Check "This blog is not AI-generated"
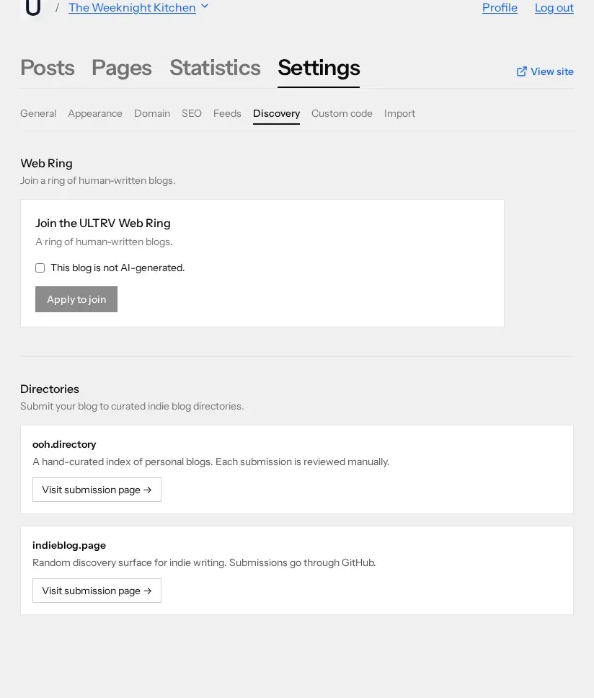Screen dimensions: 594x698 pyautogui.click(x=40, y=268)
